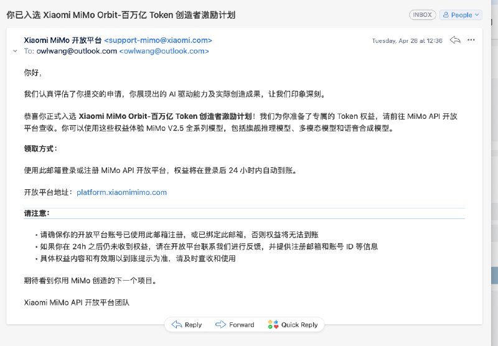Screen dimensions: 498x346
Task: Click signature Xiaomi MiMo API 开放平台团队
Action: click(77, 302)
